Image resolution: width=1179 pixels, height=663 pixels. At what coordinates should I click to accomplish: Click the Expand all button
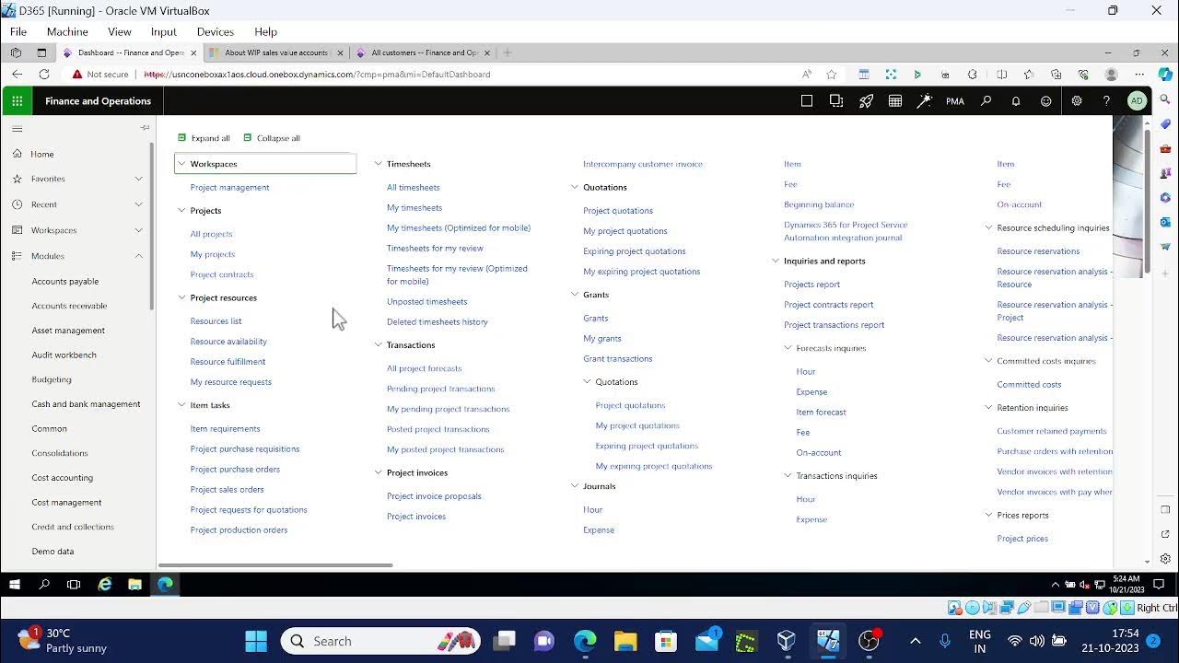pos(204,138)
